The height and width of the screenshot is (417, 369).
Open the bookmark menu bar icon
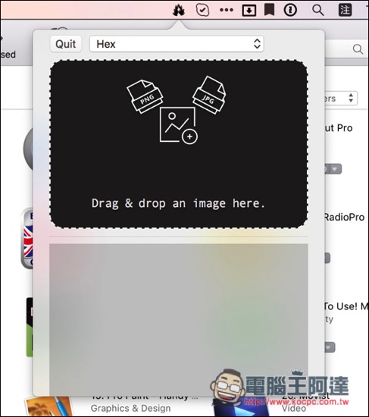[x=269, y=10]
